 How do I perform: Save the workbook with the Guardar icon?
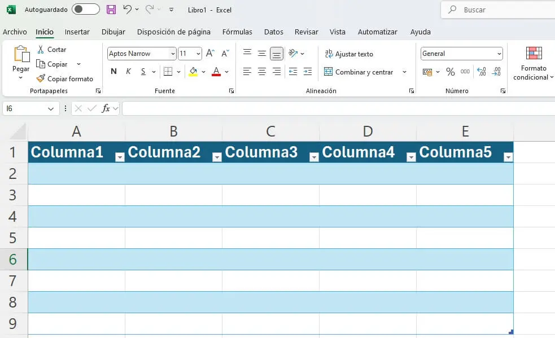[111, 10]
